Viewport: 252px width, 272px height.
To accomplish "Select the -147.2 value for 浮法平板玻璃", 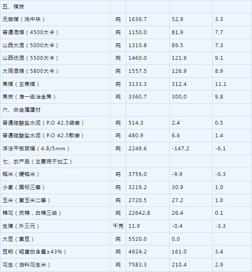I will [x=180, y=149].
